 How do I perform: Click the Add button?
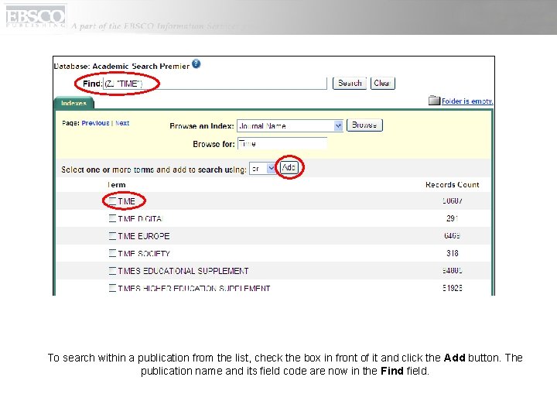(289, 167)
